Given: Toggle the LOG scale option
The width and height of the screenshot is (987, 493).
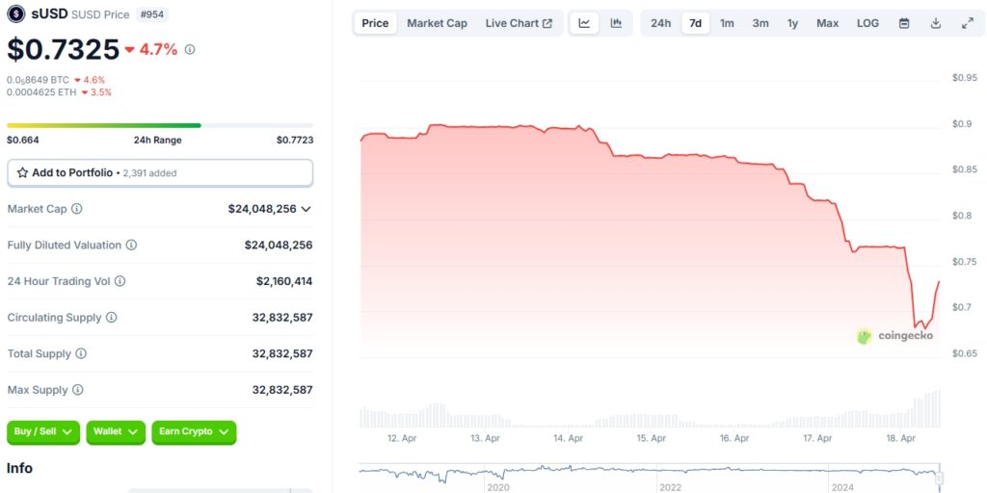Looking at the screenshot, I should (867, 23).
